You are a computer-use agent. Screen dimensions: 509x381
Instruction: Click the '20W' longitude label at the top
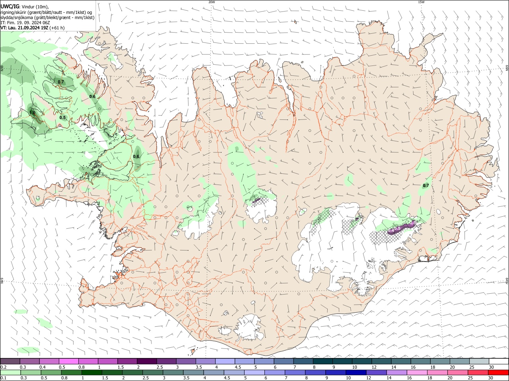(x=212, y=2)
